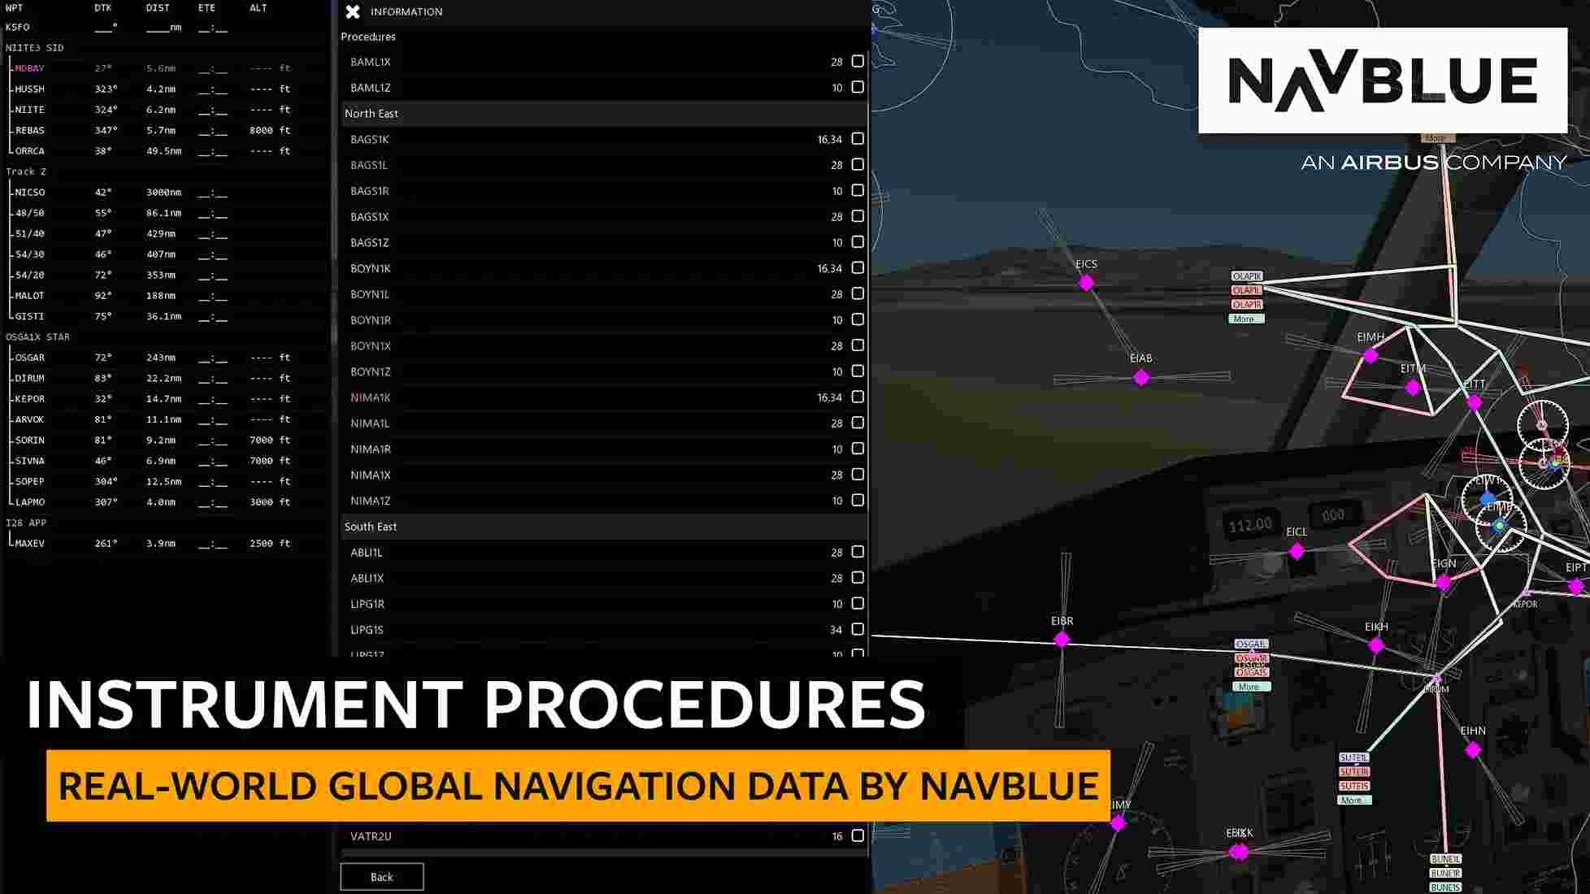This screenshot has height=894, width=1590.
Task: Click the EIMH airport marker on the map
Action: tap(1371, 355)
